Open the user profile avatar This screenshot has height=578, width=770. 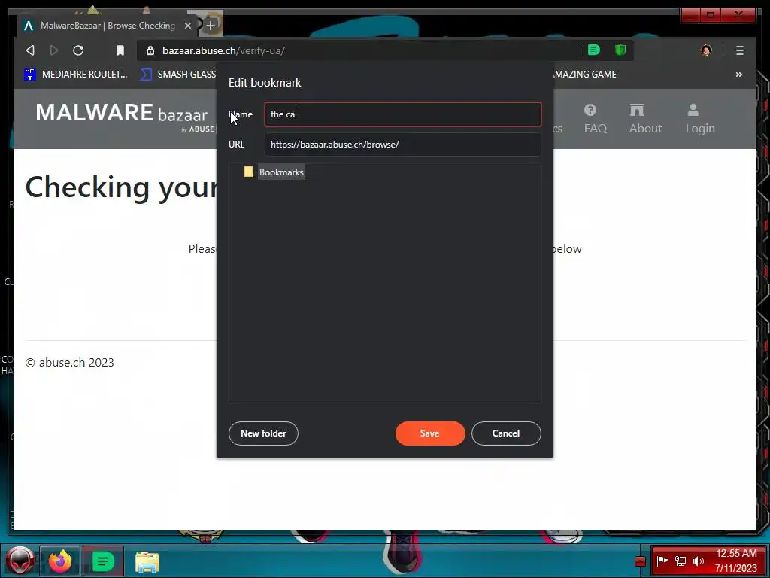pos(706,50)
